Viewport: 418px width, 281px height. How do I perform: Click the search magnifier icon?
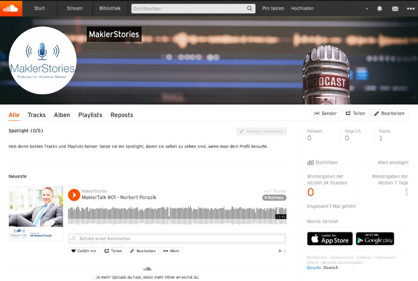(249, 8)
